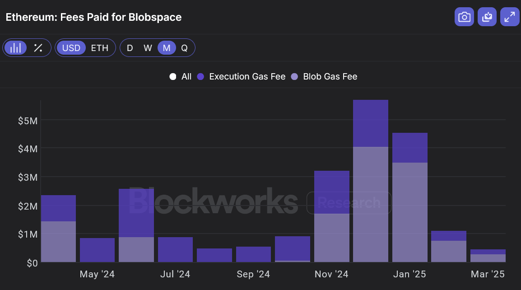
Task: Hide the Blob Gas Fee series
Action: tap(330, 77)
